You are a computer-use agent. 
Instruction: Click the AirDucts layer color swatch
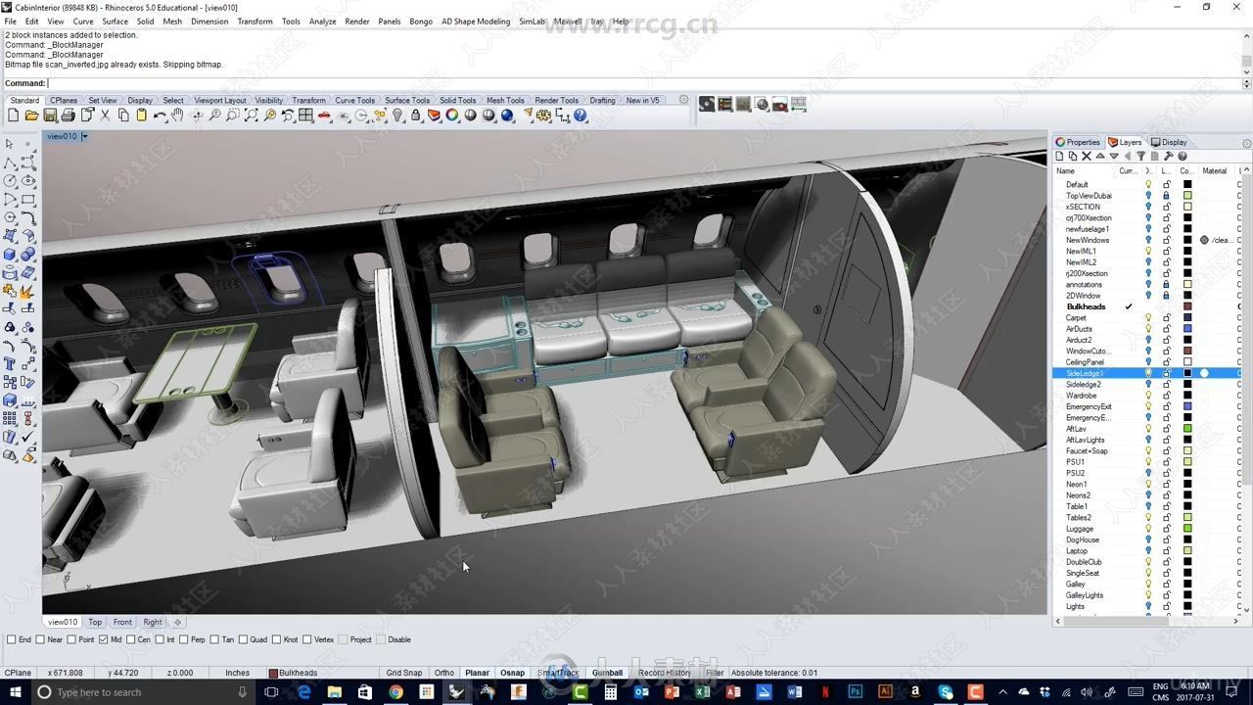tap(1187, 329)
